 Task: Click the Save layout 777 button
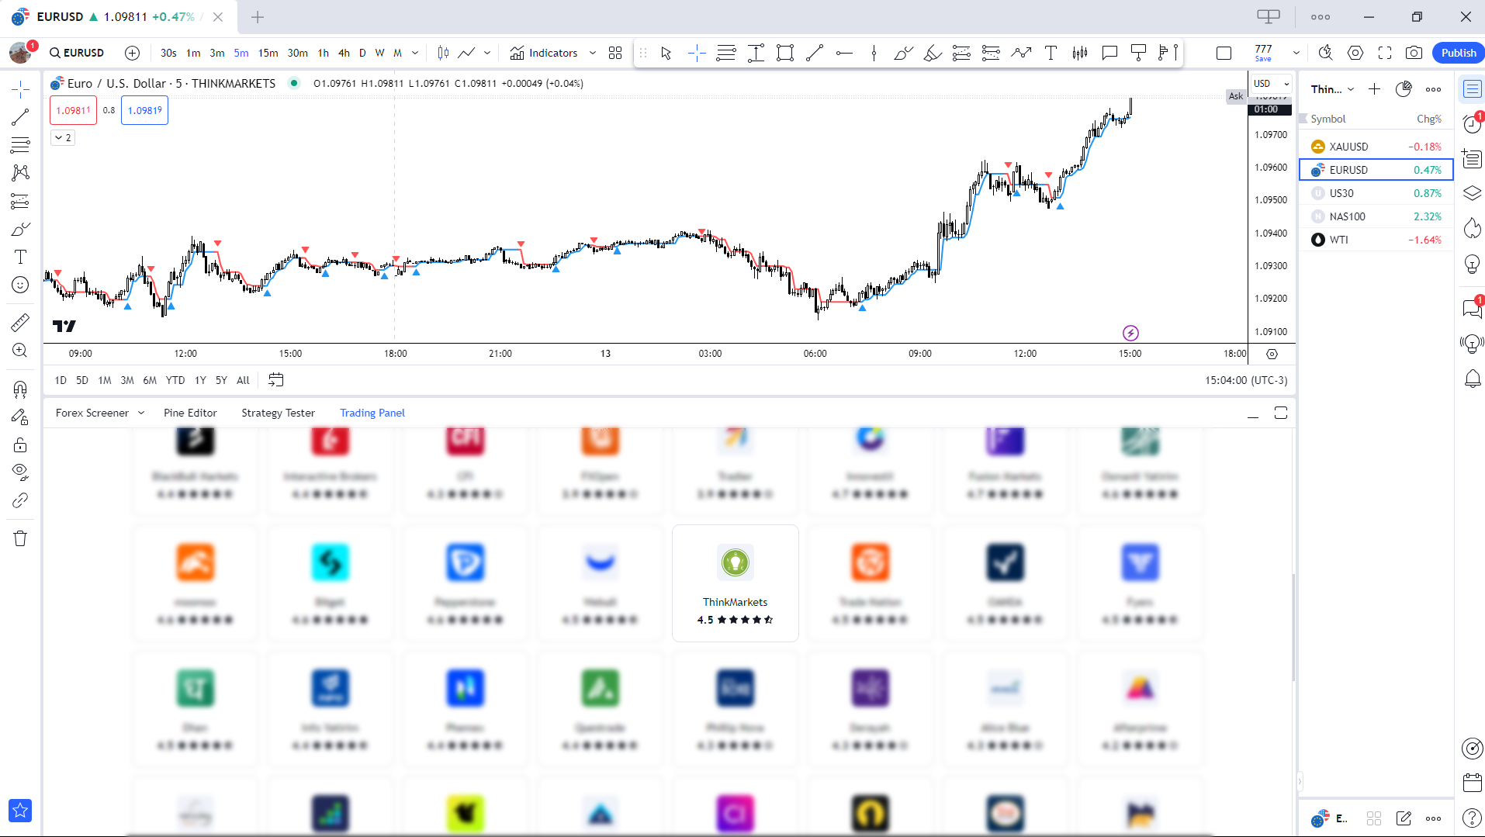pos(1263,53)
